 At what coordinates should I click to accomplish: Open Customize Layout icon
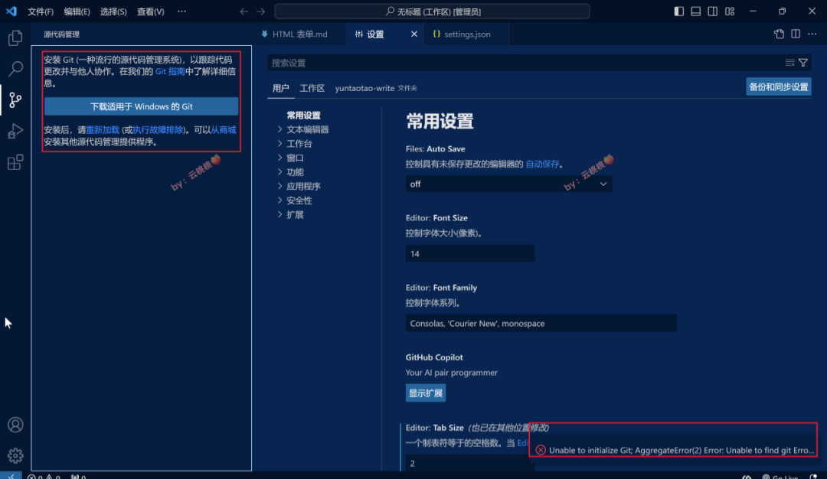click(x=730, y=11)
